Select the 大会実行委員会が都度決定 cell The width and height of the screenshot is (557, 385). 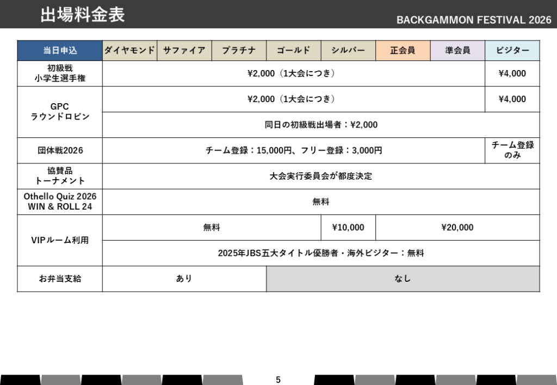[x=321, y=176]
